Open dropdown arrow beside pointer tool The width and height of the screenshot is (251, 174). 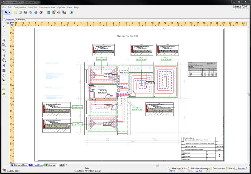point(10,13)
